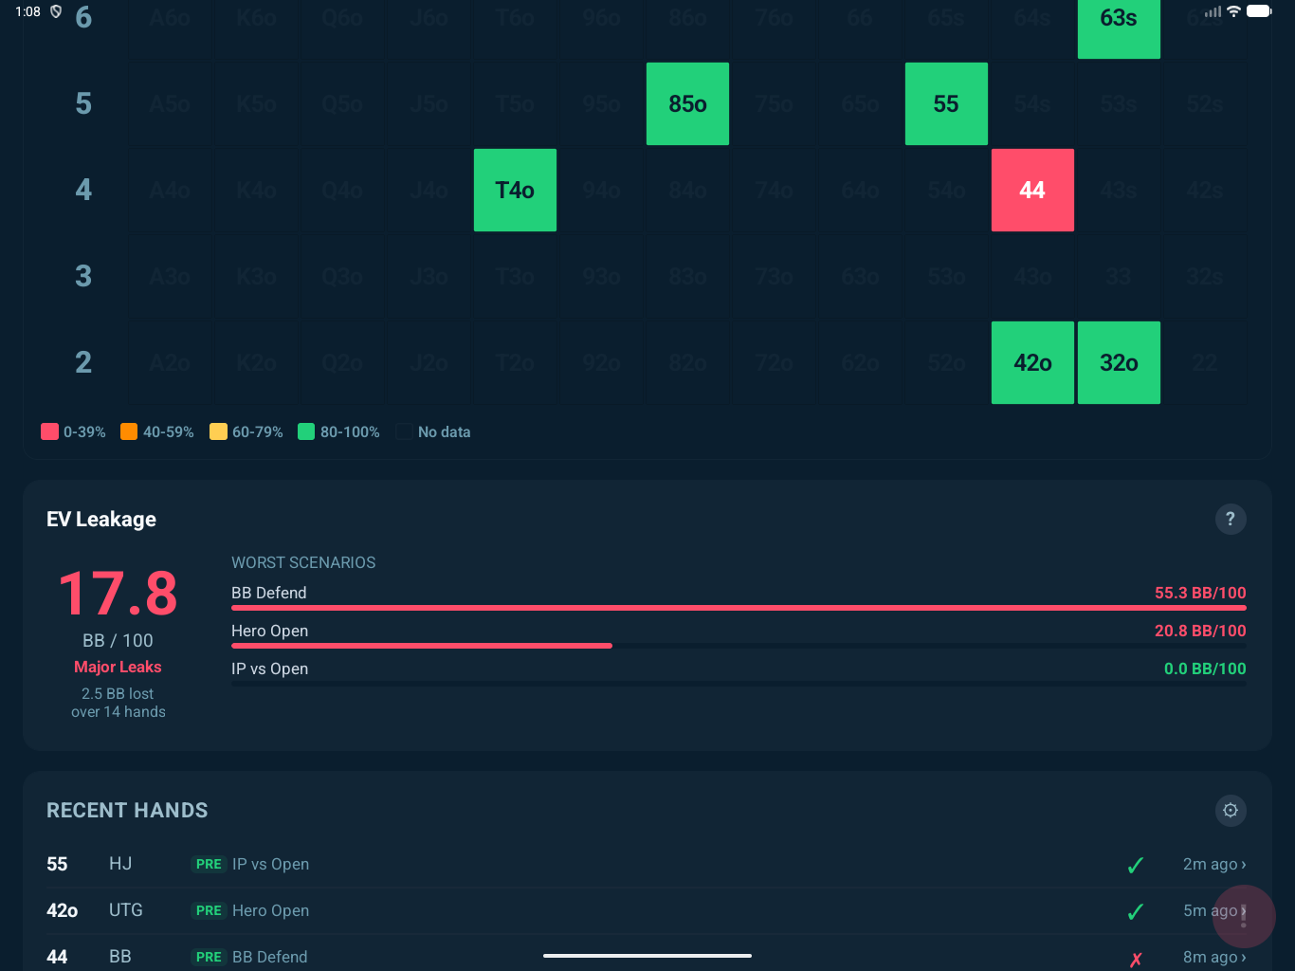Tap the floating exclamation feedback button

point(1243,916)
